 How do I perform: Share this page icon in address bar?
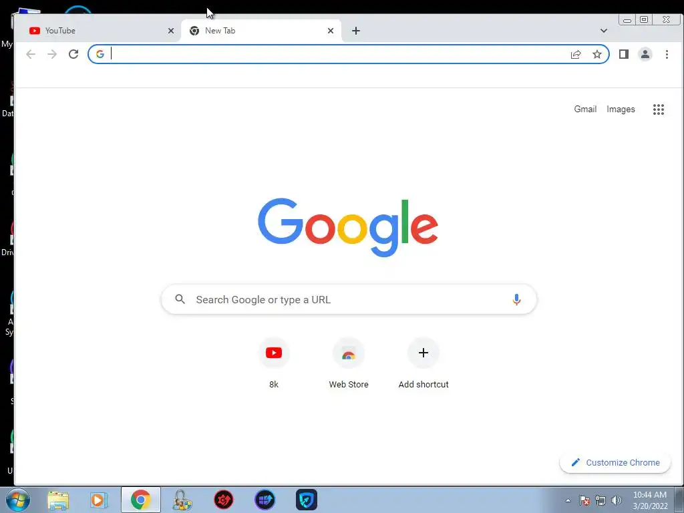coord(576,54)
